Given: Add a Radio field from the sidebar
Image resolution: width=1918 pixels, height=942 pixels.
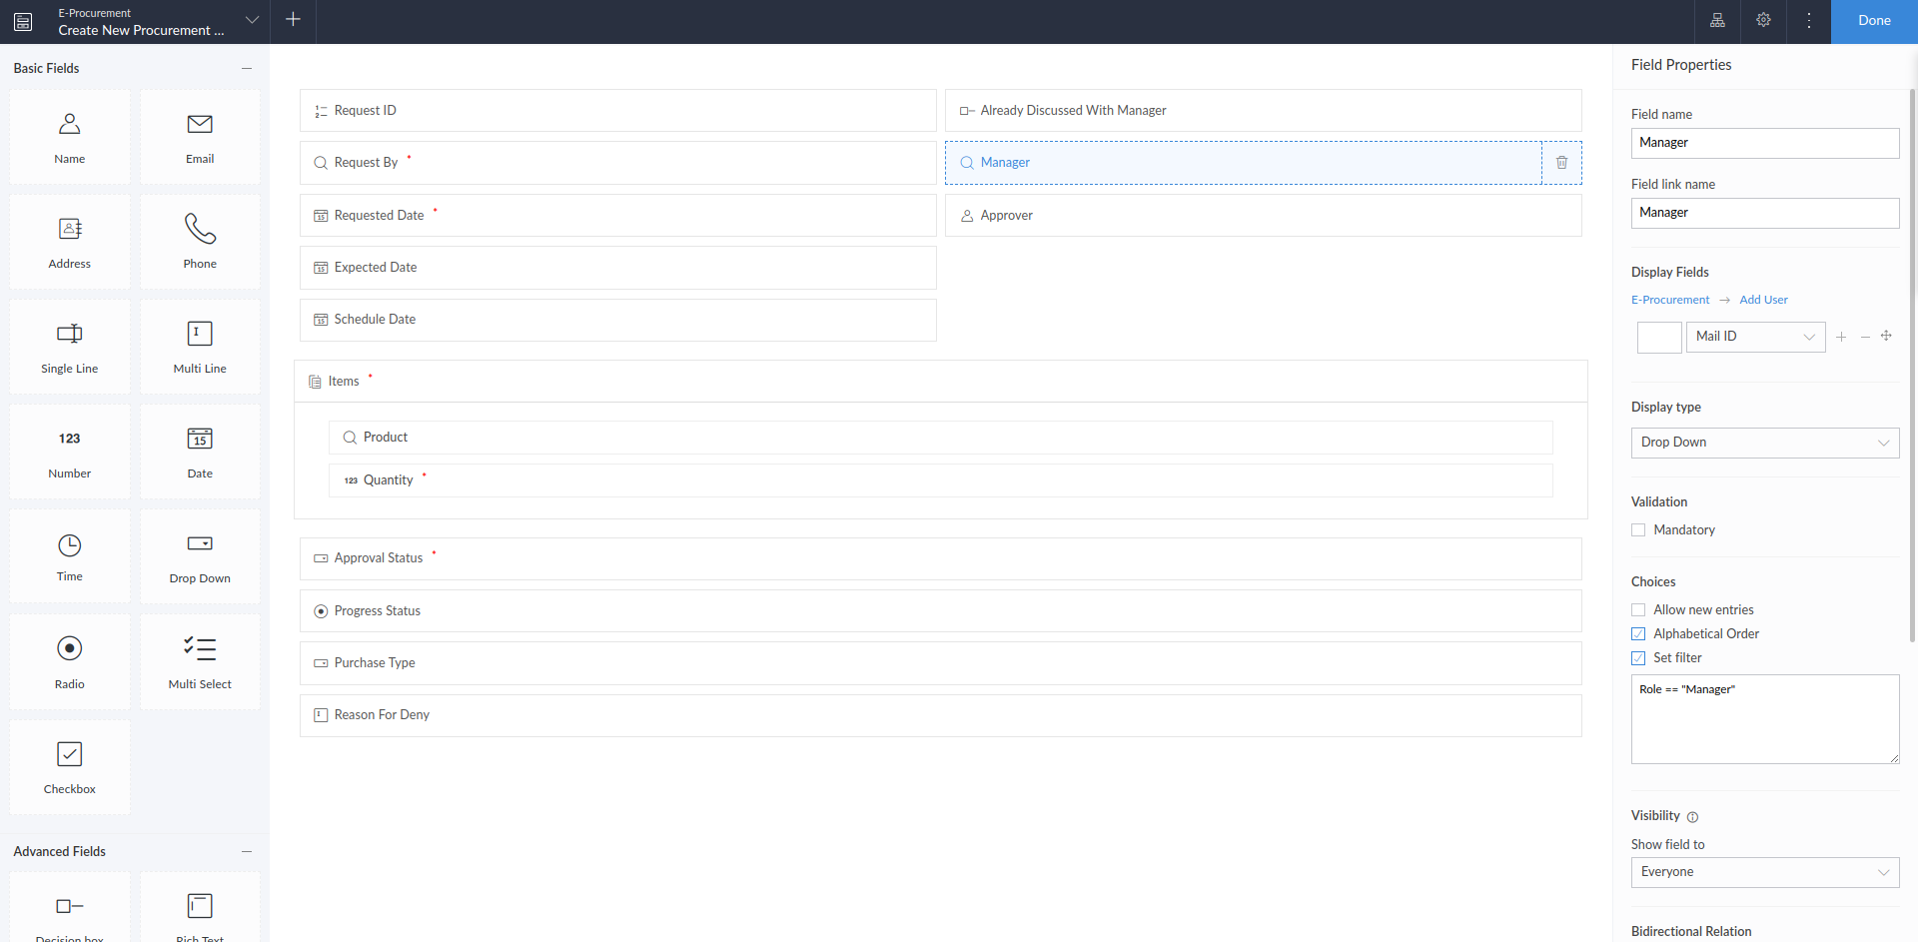Looking at the screenshot, I should [x=69, y=661].
